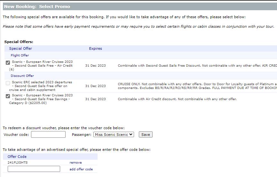Click the Special Offer column header

pos(20,48)
